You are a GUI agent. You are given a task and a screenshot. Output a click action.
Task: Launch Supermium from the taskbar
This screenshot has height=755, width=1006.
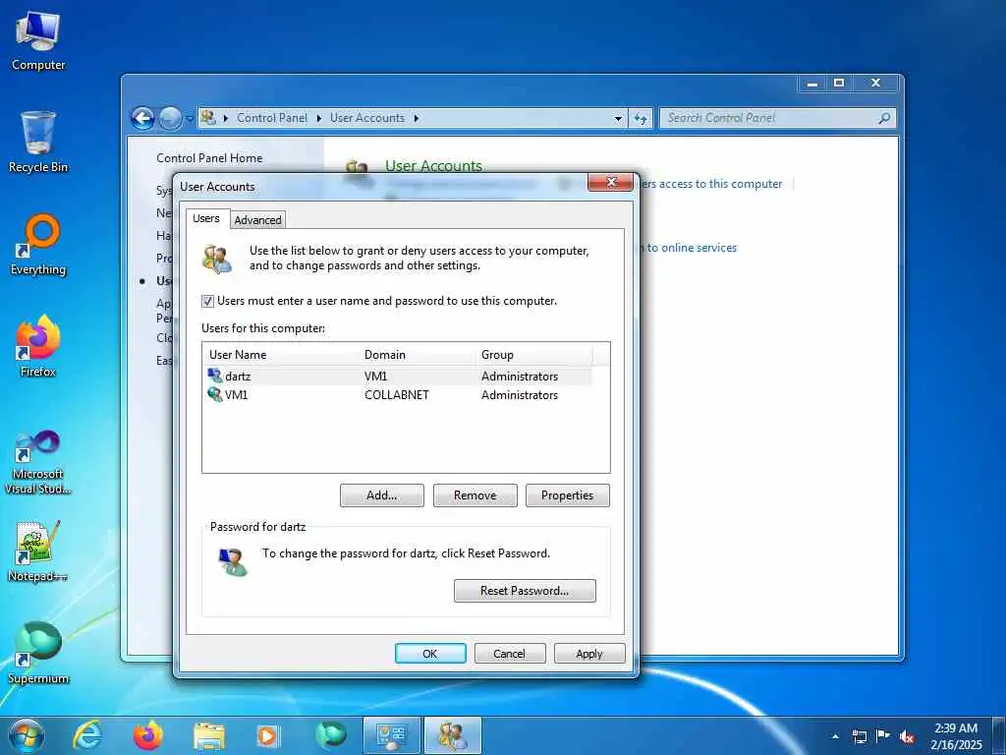coord(330,735)
